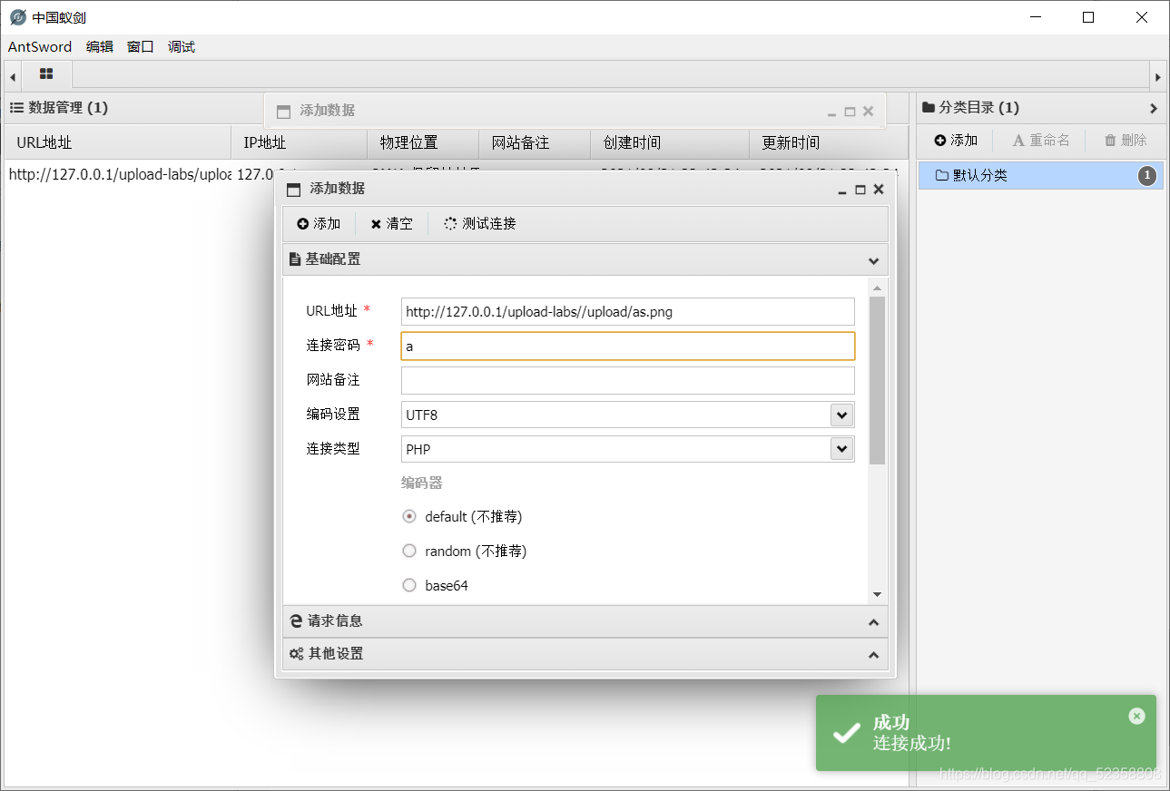Image resolution: width=1170 pixels, height=791 pixels.
Task: Collapse the 分类目录 panel with its chevron
Action: (1154, 108)
